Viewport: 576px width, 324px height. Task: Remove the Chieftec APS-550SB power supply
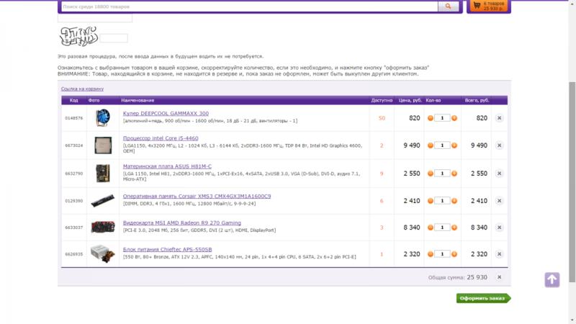(499, 254)
